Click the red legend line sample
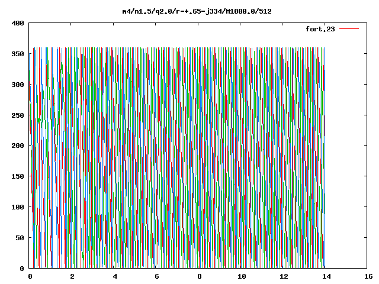Image resolution: width=379 pixels, height=284 pixels. click(x=349, y=29)
